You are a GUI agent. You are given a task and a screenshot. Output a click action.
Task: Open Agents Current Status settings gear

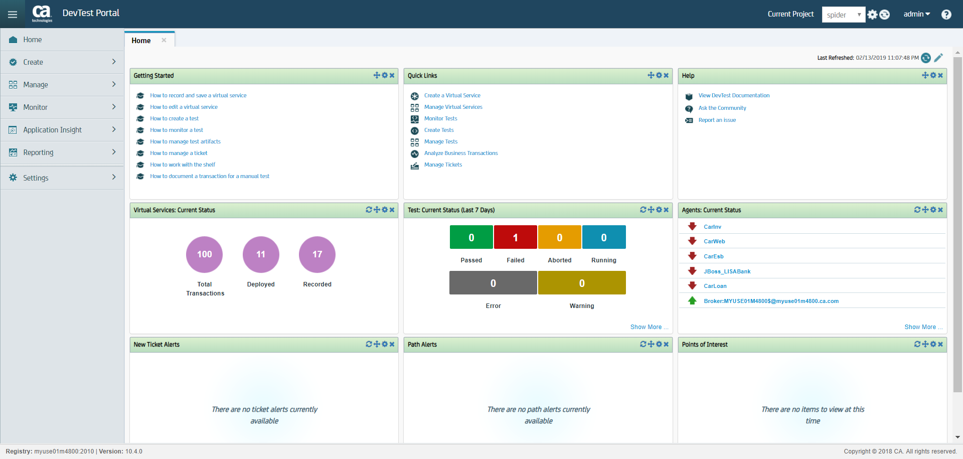933,210
